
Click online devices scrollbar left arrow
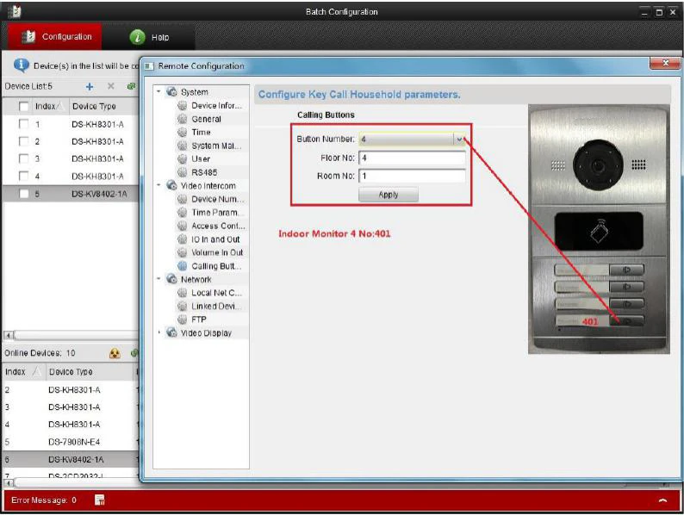pos(8,483)
